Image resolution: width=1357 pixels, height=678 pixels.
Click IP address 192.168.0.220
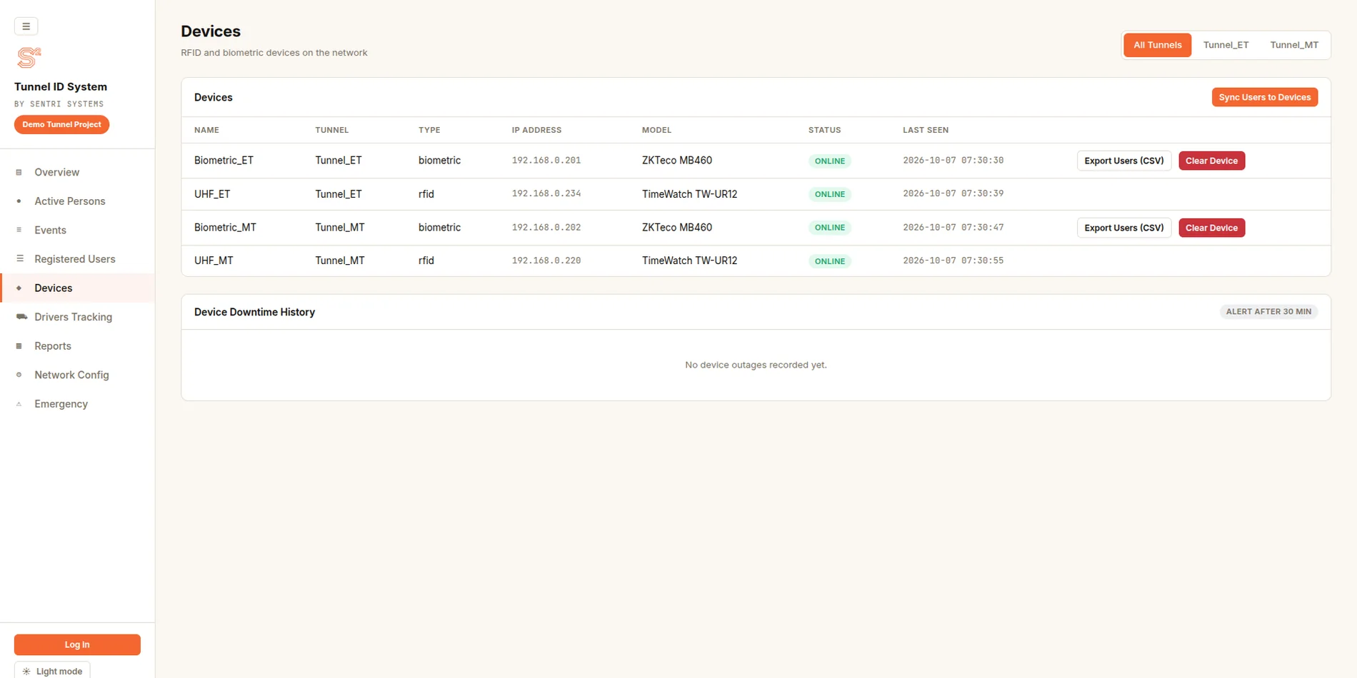tap(546, 260)
